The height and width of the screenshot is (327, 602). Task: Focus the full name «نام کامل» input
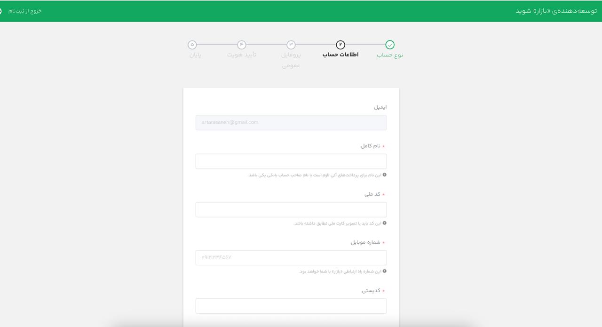pos(291,161)
